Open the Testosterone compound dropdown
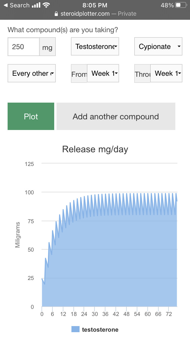 click(95, 47)
